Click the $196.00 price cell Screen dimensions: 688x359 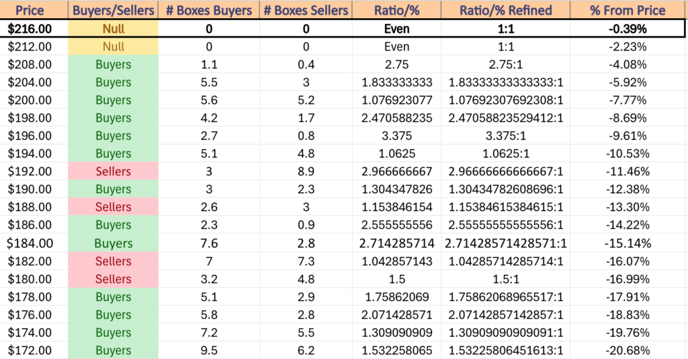[34, 136]
